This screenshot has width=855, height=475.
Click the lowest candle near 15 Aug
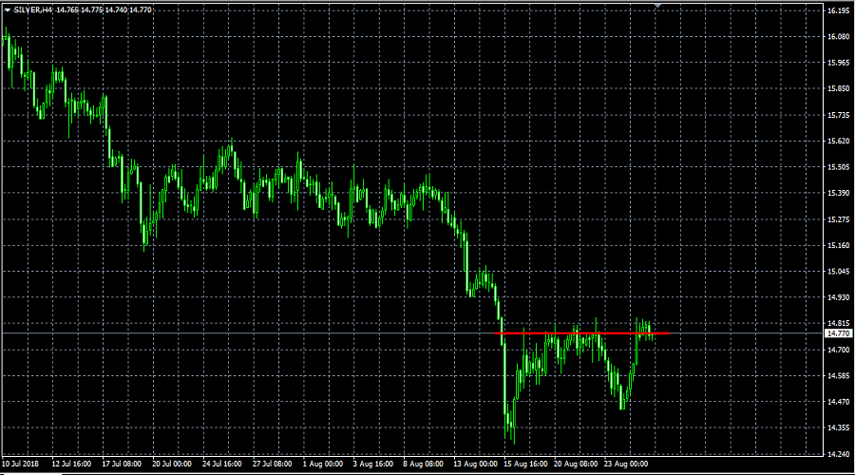point(512,435)
